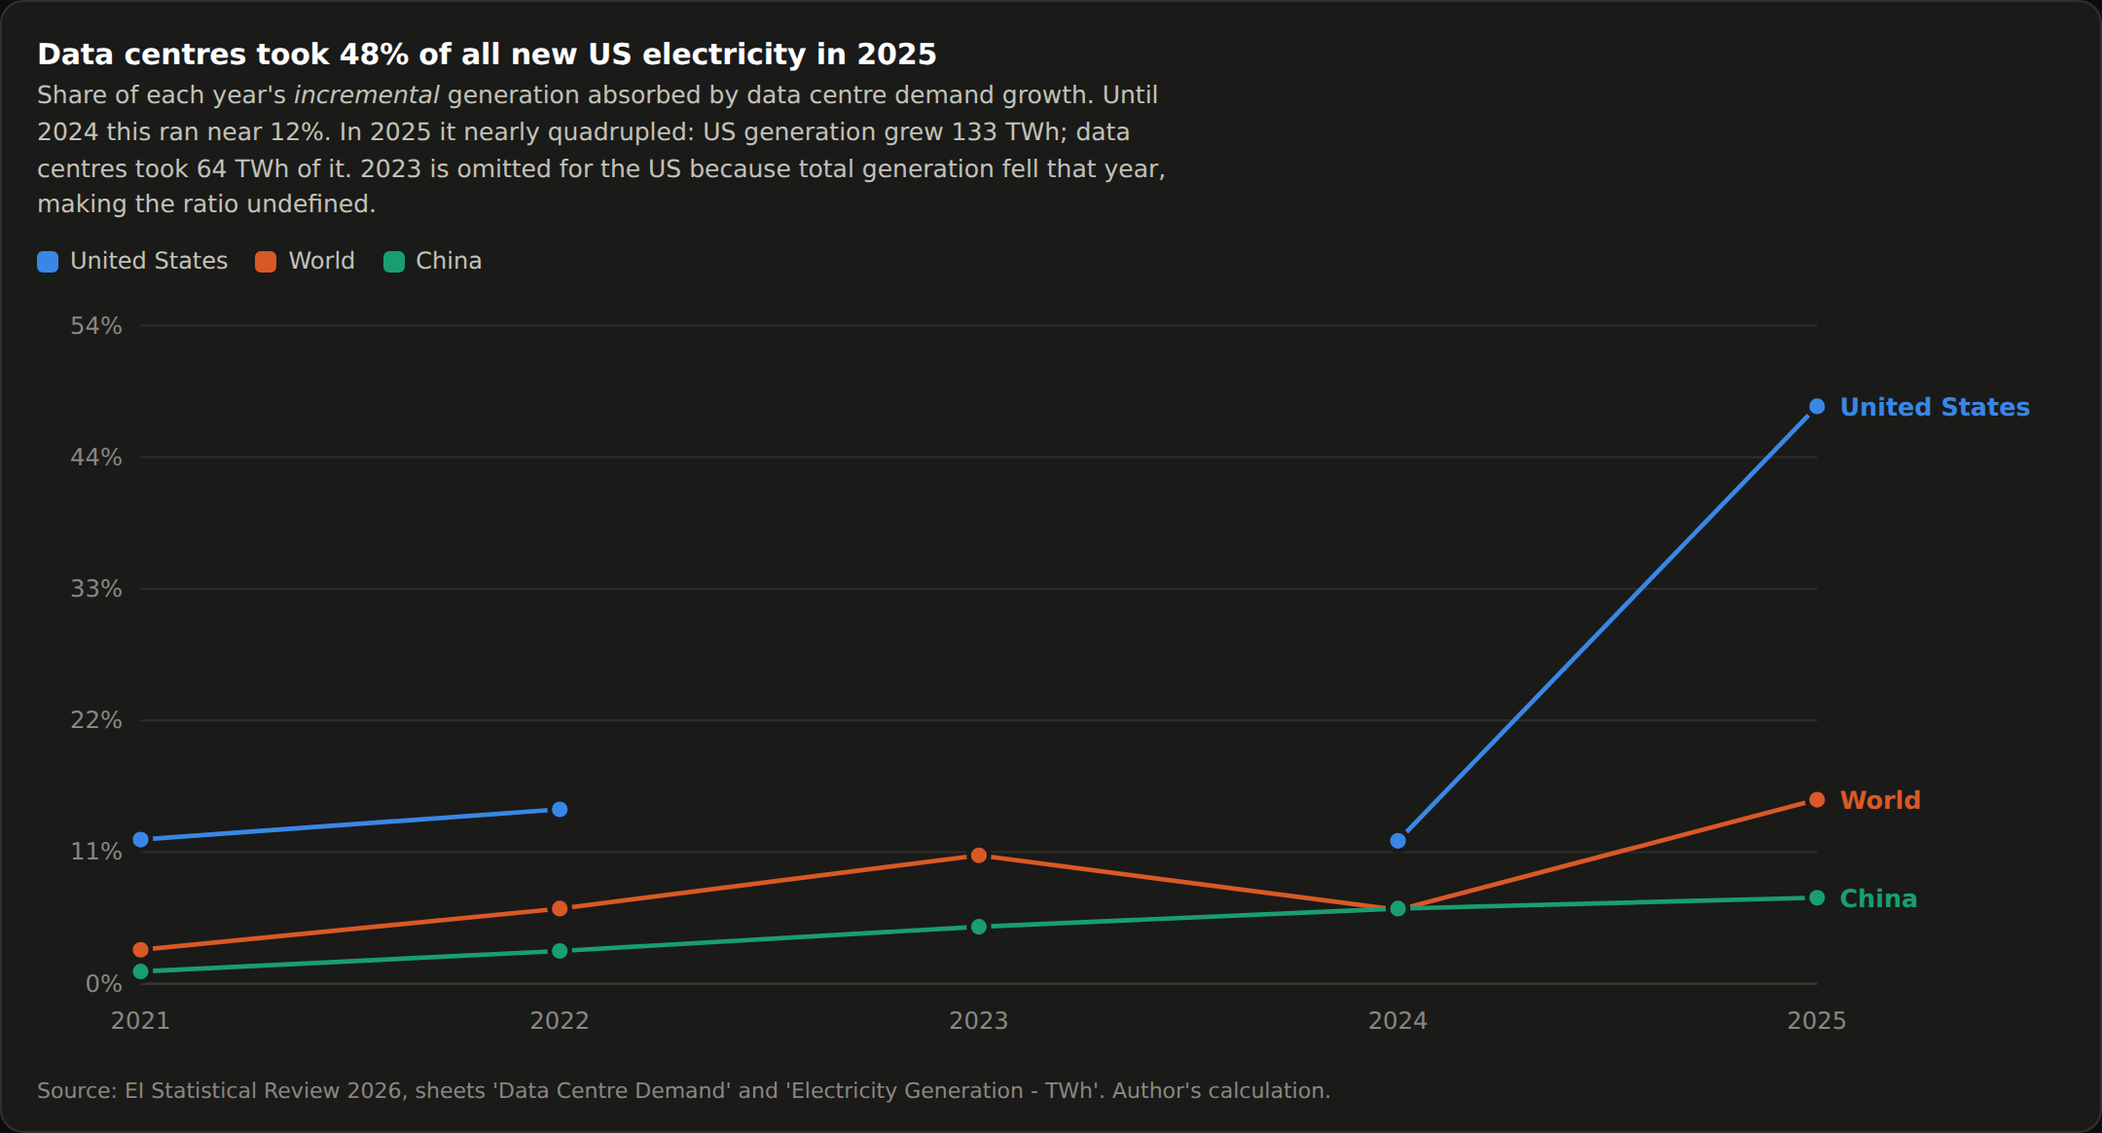Click the China 2025 data point
2102x1133 pixels.
point(1817,898)
